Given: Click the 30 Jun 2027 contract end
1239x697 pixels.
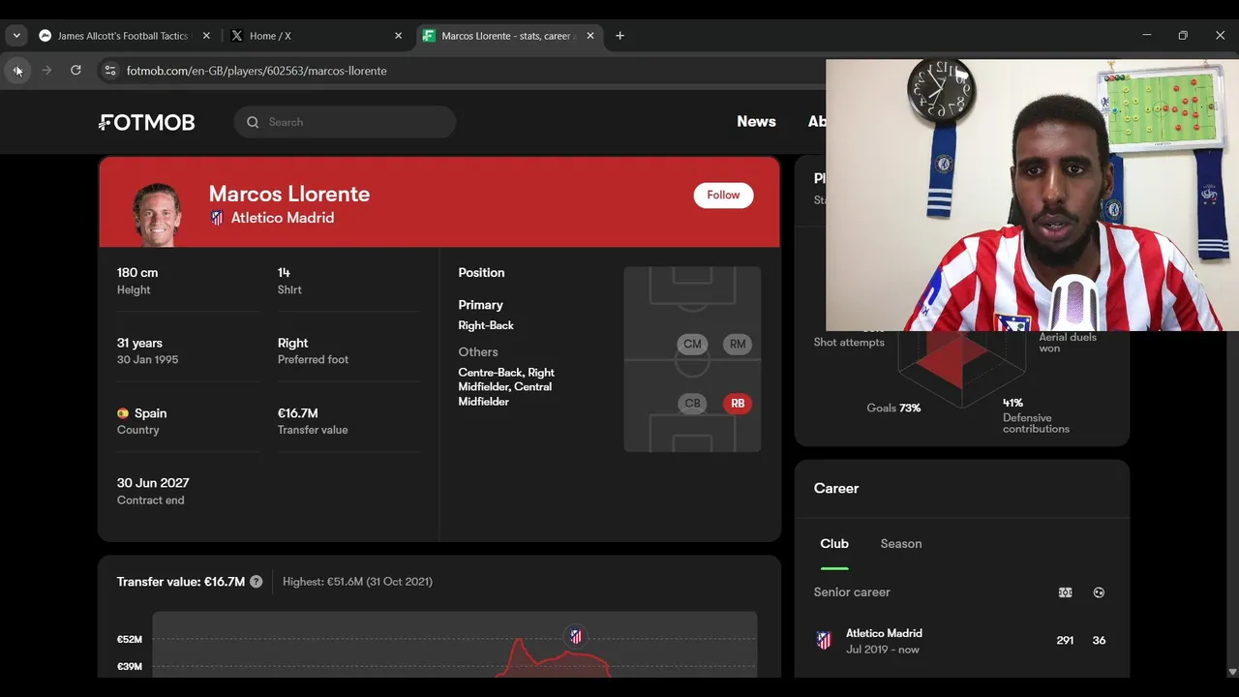Looking at the screenshot, I should (x=153, y=483).
